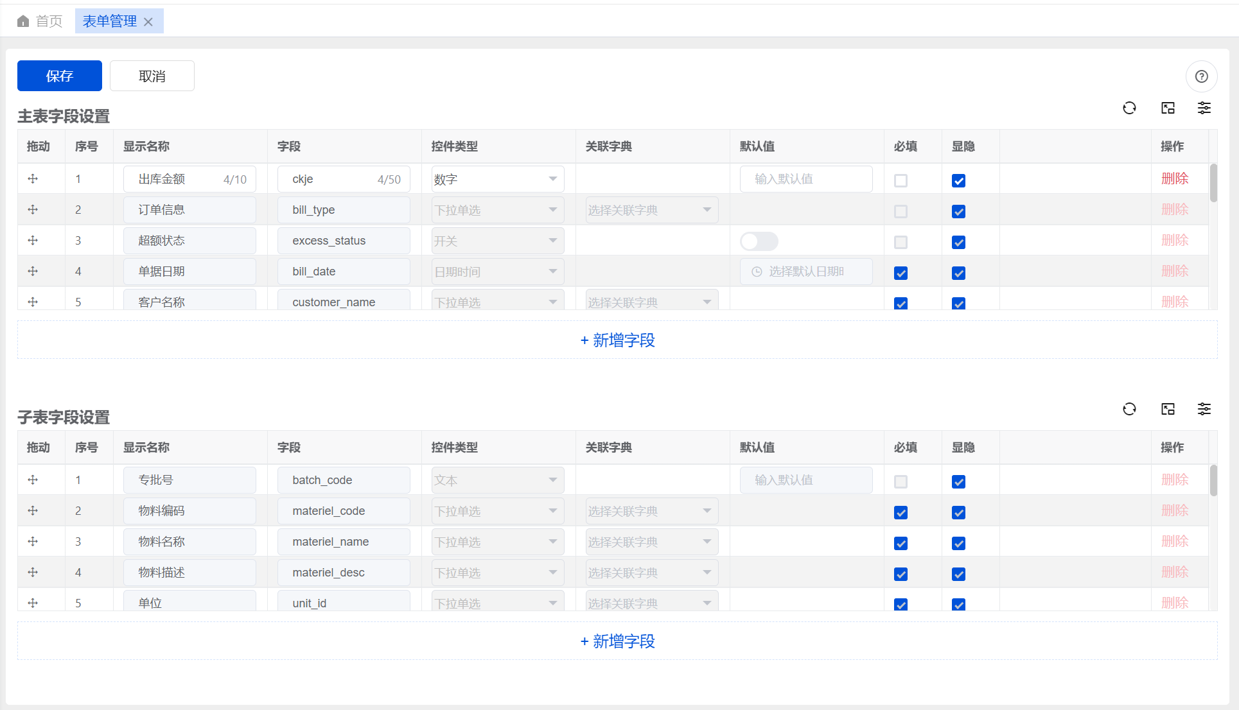This screenshot has height=710, width=1239.
Task: Open related dictionary dropdown for 客户名称
Action: pyautogui.click(x=652, y=300)
